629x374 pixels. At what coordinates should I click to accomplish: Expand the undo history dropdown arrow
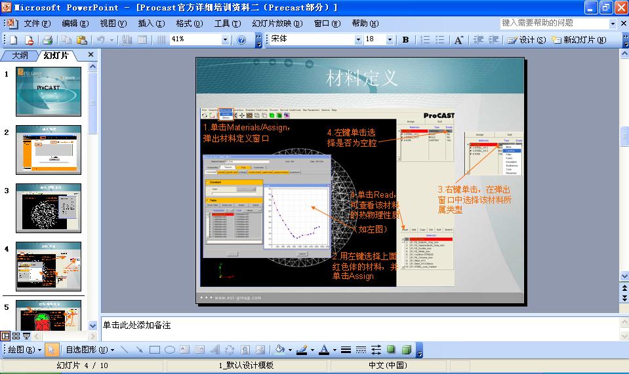112,40
